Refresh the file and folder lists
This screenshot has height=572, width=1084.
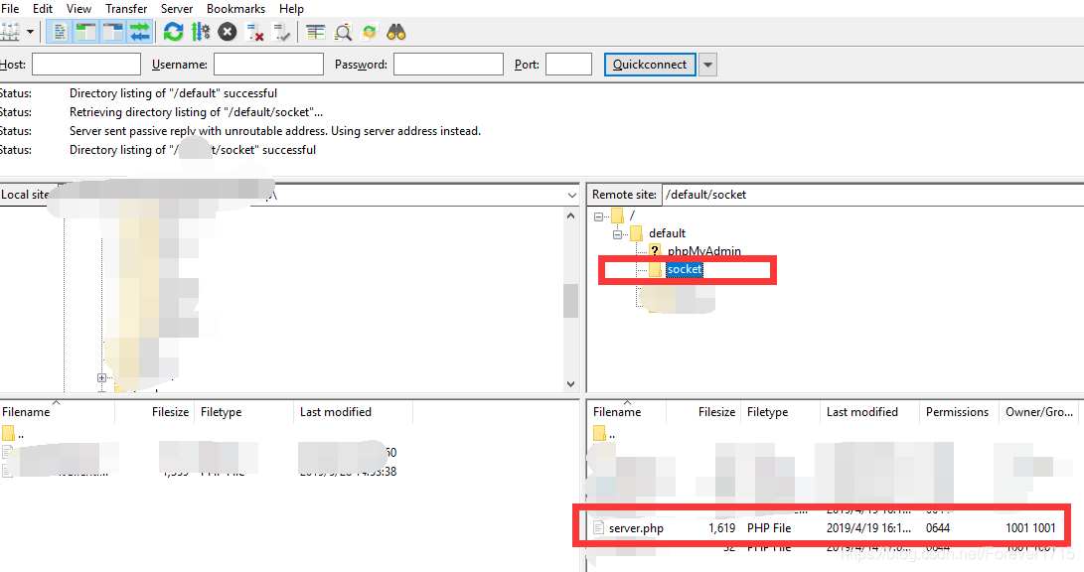(x=173, y=32)
